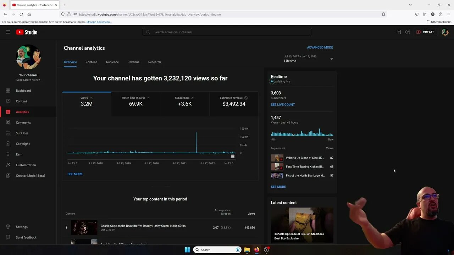Click the chart event marker near 2023
Screen dimensions: 454x255
click(233, 156)
